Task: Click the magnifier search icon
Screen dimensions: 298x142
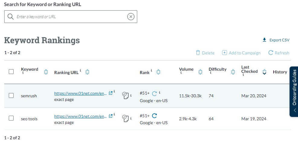Action: click(x=11, y=17)
